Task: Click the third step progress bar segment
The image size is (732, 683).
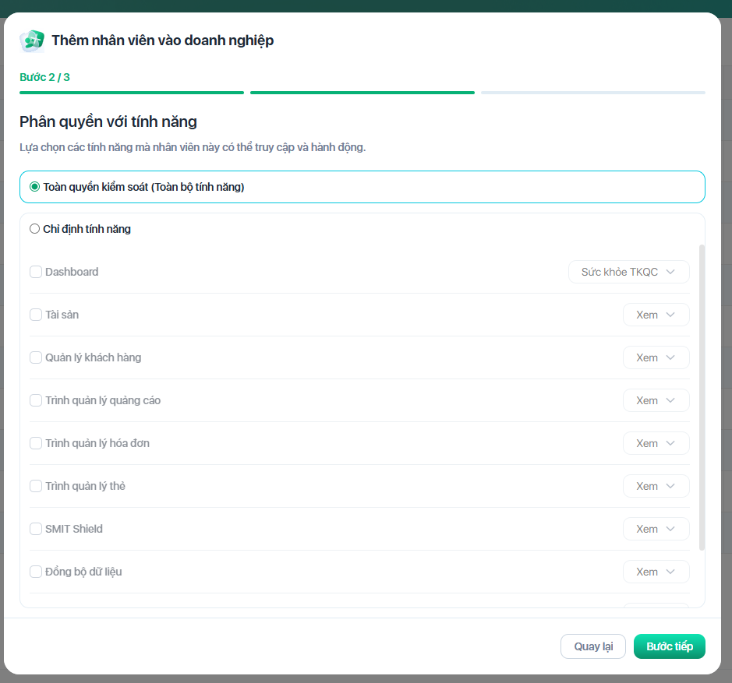Action: (x=592, y=93)
